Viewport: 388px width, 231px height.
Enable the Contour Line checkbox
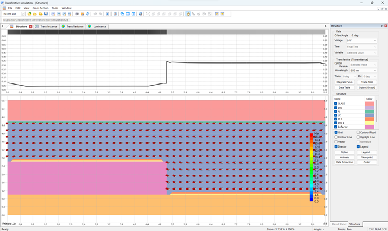click(x=336, y=137)
